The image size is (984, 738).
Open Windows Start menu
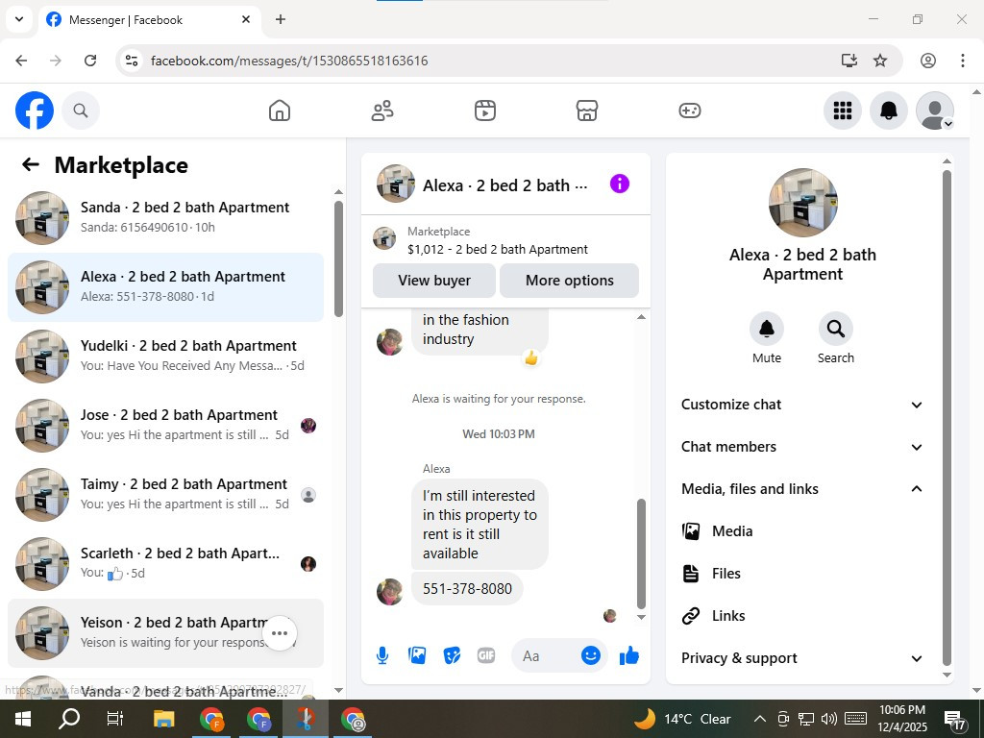click(23, 719)
